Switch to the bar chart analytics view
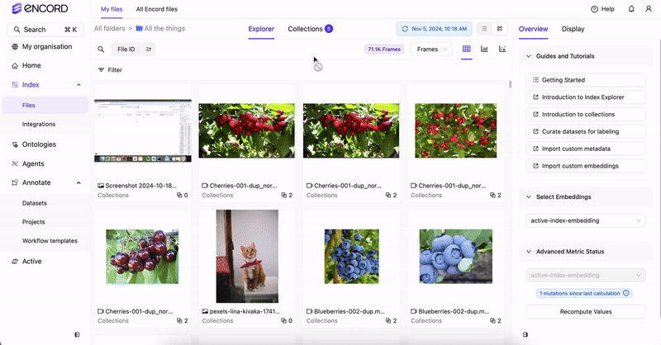Image resolution: width=661 pixels, height=345 pixels. [484, 49]
